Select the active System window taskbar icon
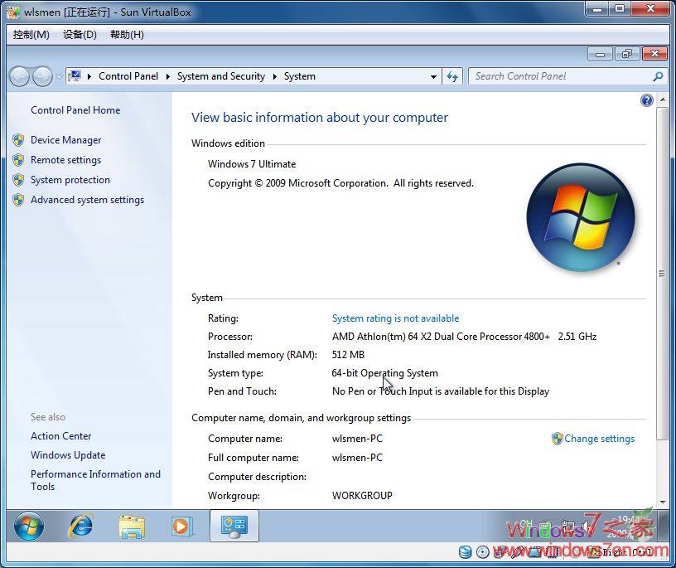Image resolution: width=676 pixels, height=568 pixels. tap(234, 526)
